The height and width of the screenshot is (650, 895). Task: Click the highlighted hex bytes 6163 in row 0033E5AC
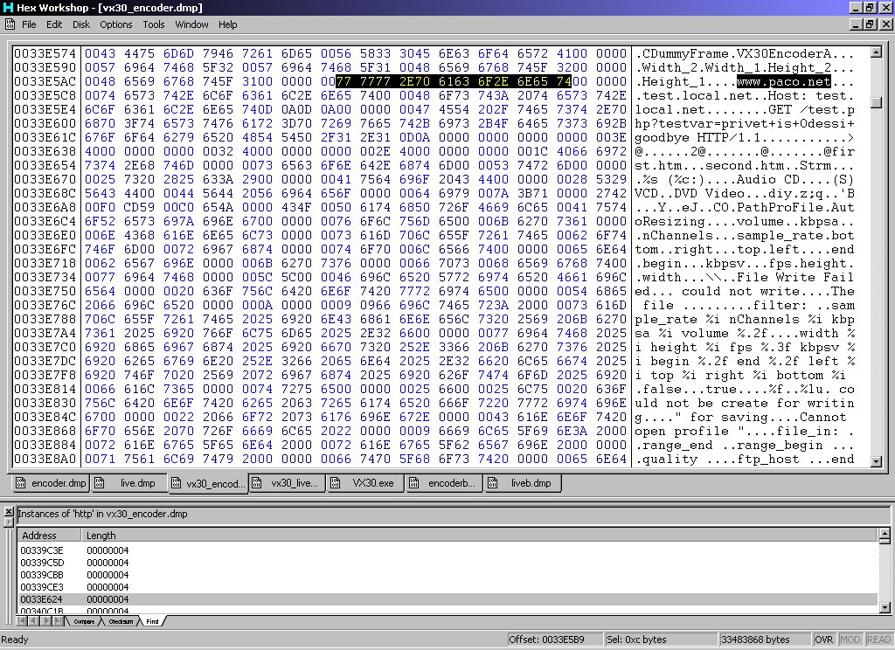(x=454, y=81)
